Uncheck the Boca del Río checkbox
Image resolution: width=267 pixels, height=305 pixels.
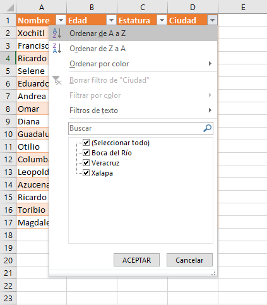pyautogui.click(x=86, y=153)
